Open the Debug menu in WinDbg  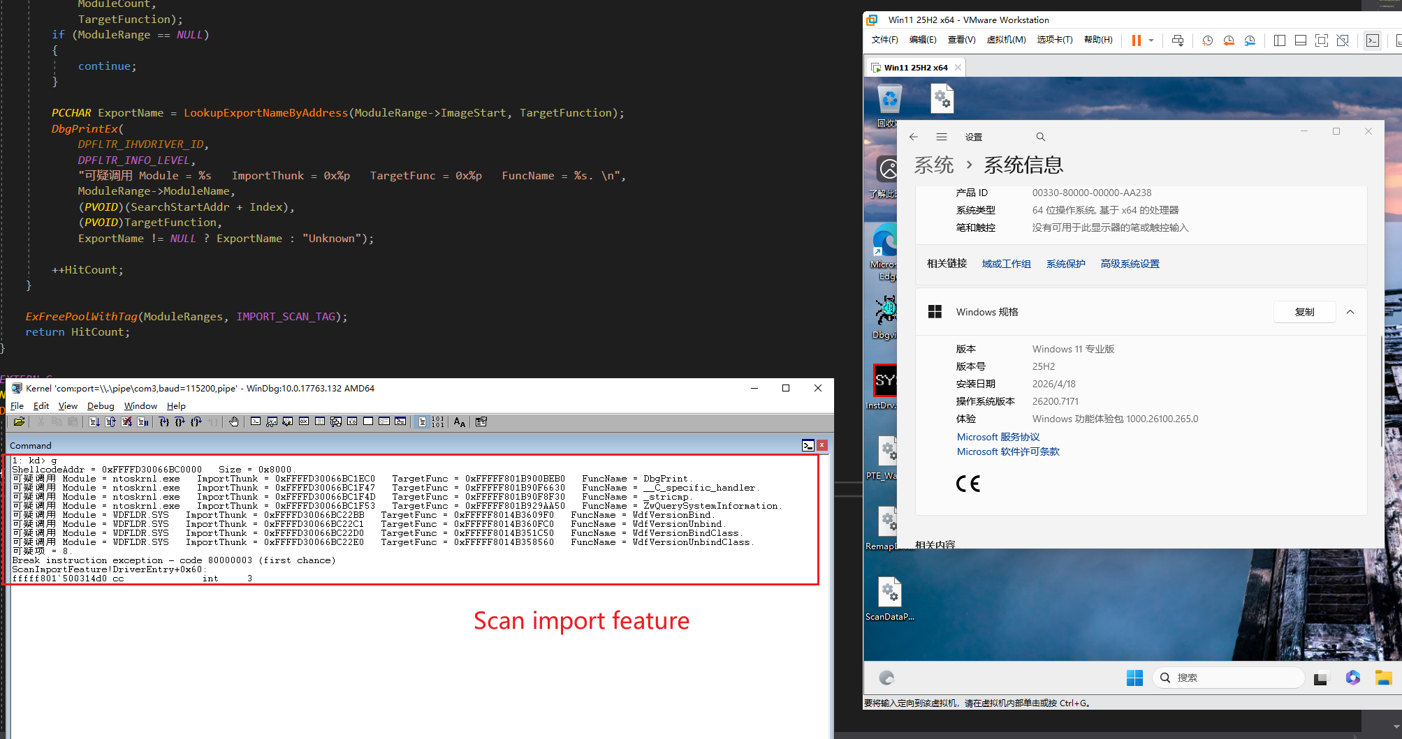101,406
